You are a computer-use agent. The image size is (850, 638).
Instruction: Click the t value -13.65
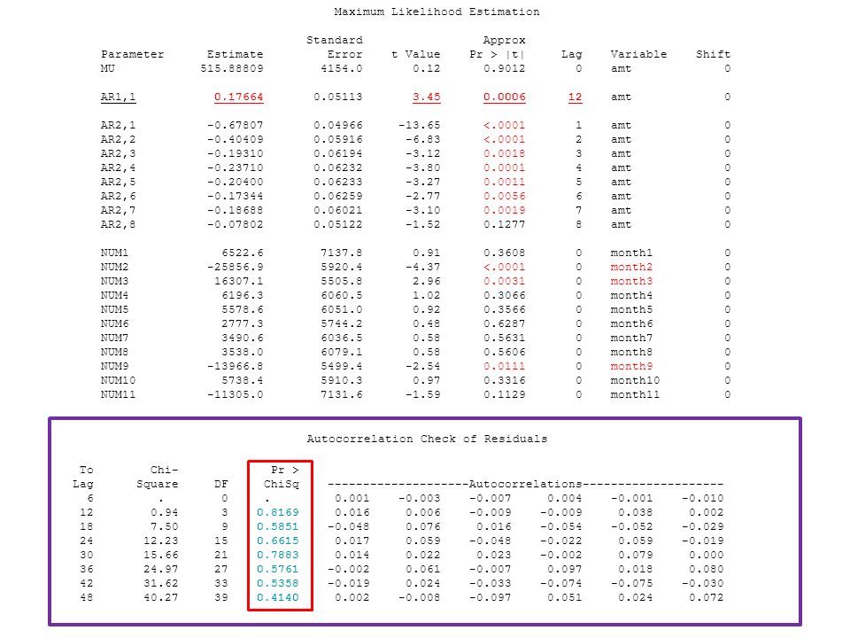tap(420, 125)
